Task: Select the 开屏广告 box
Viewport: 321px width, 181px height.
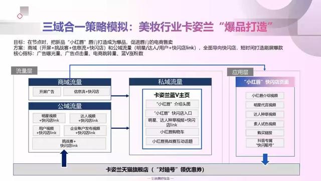Action: pos(47,92)
